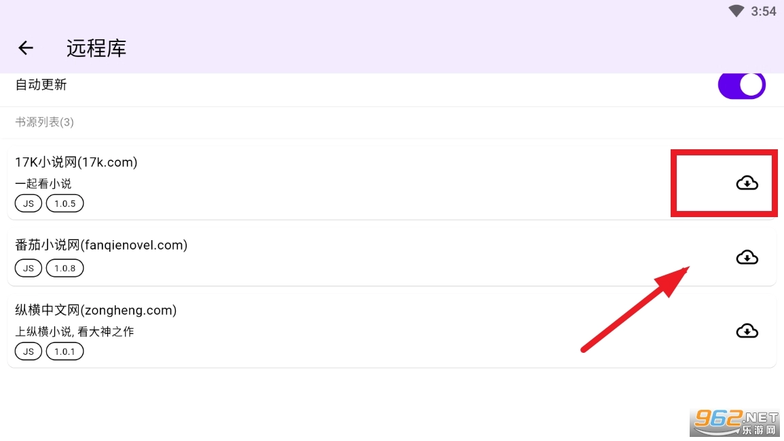Image resolution: width=784 pixels, height=441 pixels.
Task: Click the 远程库 page title
Action: (x=96, y=48)
